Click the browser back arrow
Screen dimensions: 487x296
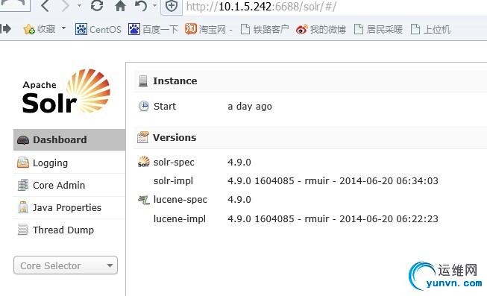[45, 6]
